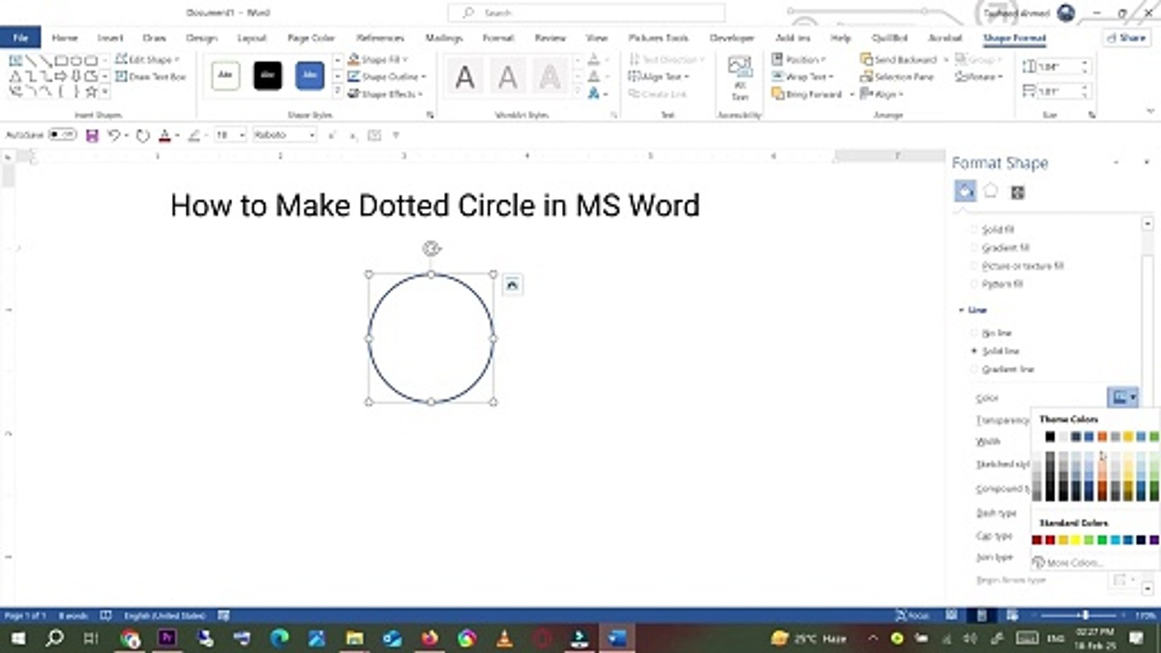Open the Layout ribbon tab
This screenshot has width=1161, height=653.
coord(252,37)
